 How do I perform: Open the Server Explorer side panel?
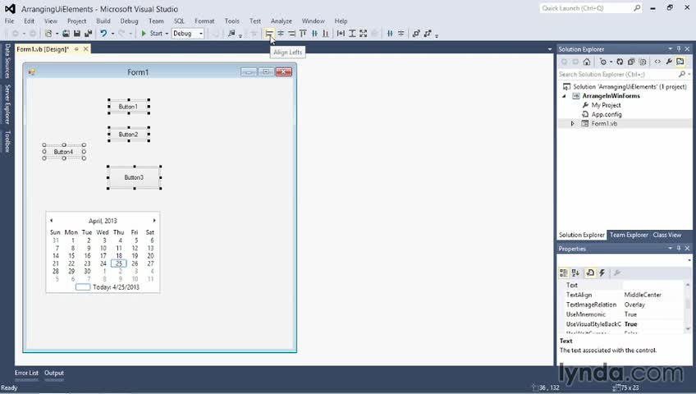point(7,104)
